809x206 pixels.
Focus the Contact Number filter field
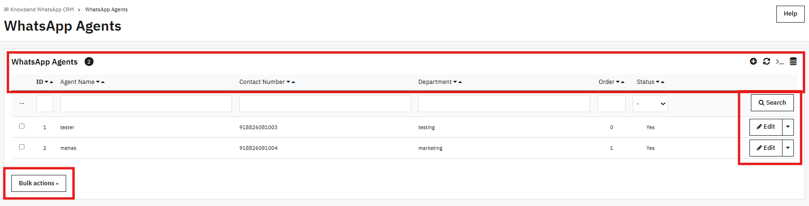(325, 104)
